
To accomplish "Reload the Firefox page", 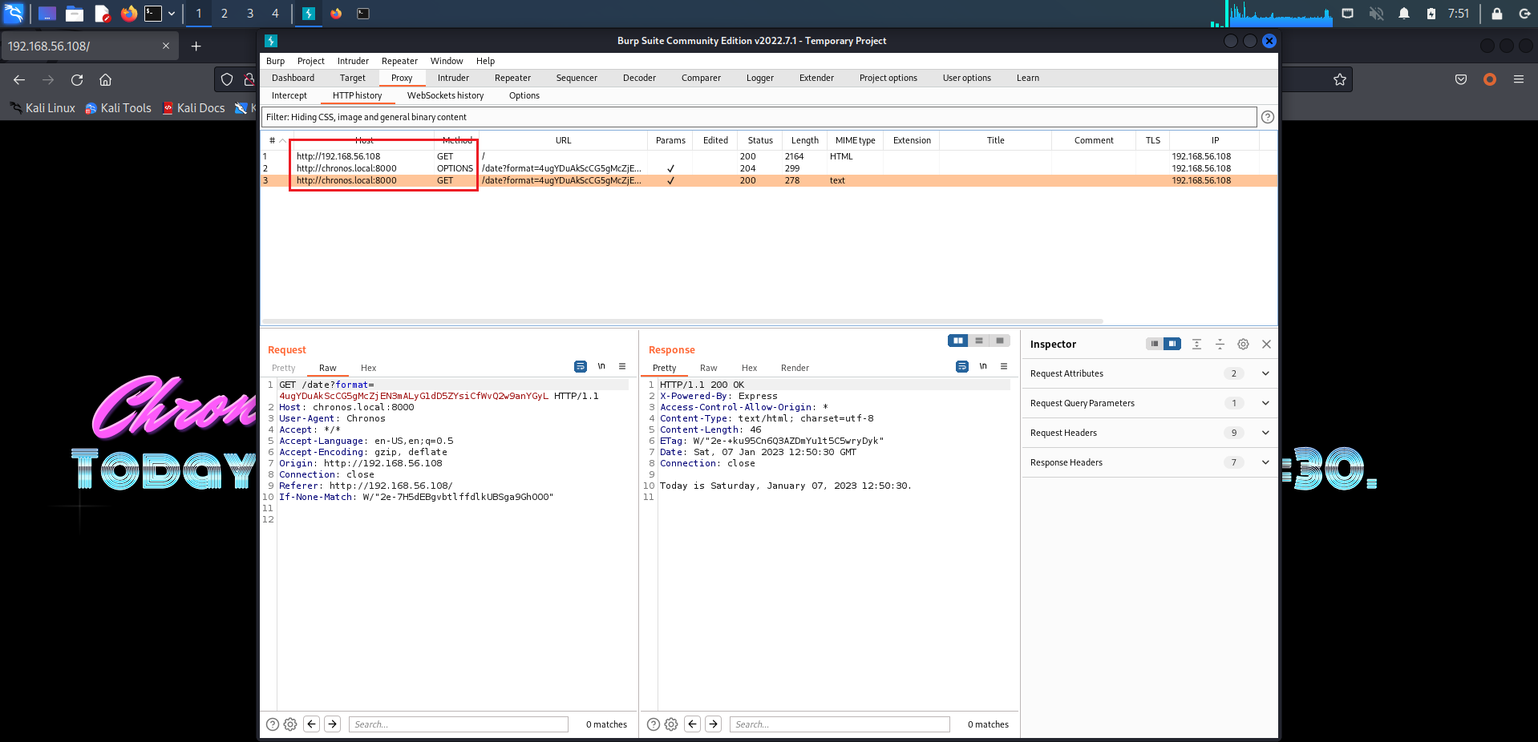I will click(77, 79).
